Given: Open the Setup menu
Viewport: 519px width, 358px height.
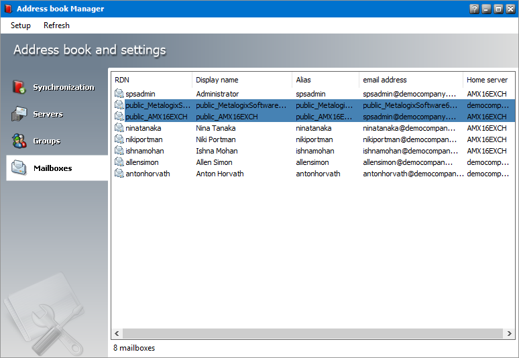Looking at the screenshot, I should click(21, 25).
